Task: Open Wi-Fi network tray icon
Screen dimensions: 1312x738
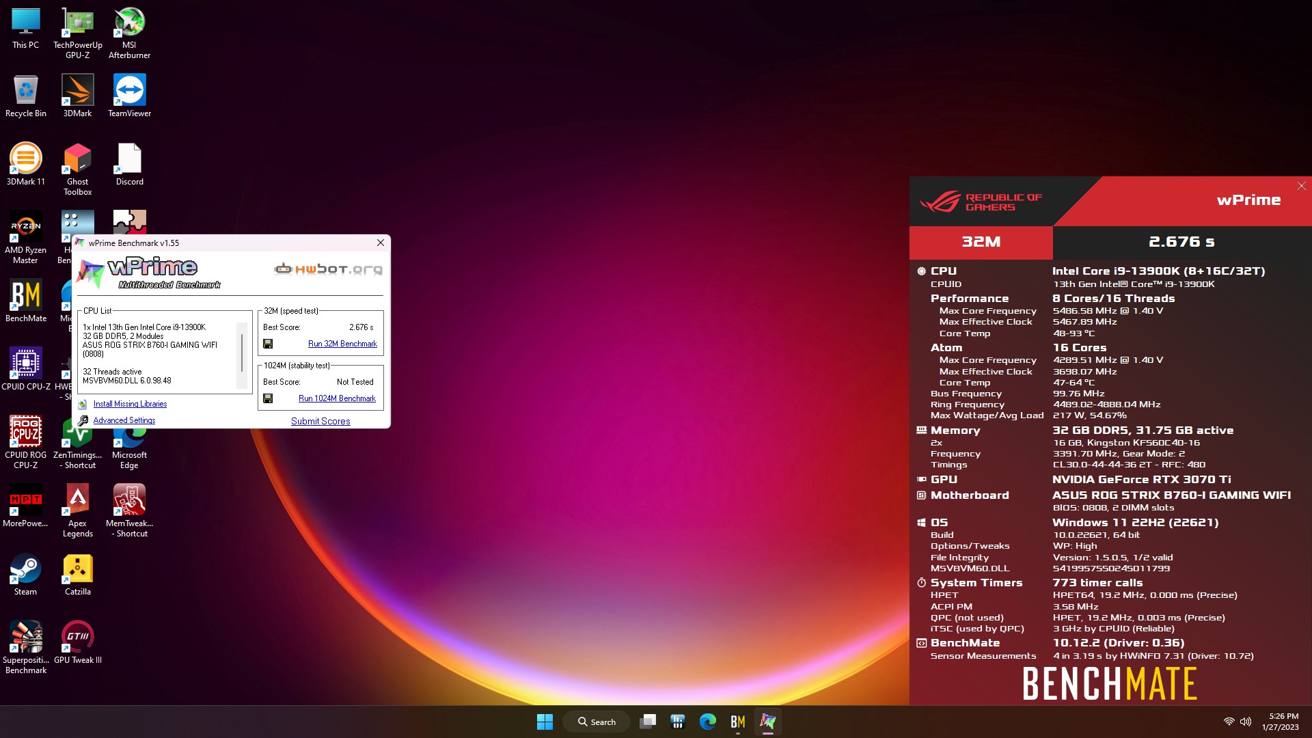Action: [x=1229, y=722]
